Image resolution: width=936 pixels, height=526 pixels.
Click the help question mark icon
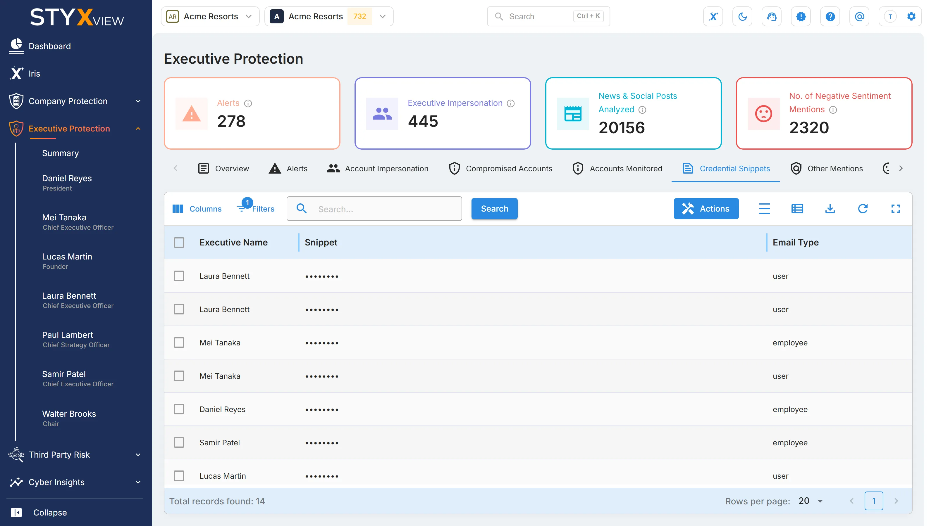tap(830, 16)
